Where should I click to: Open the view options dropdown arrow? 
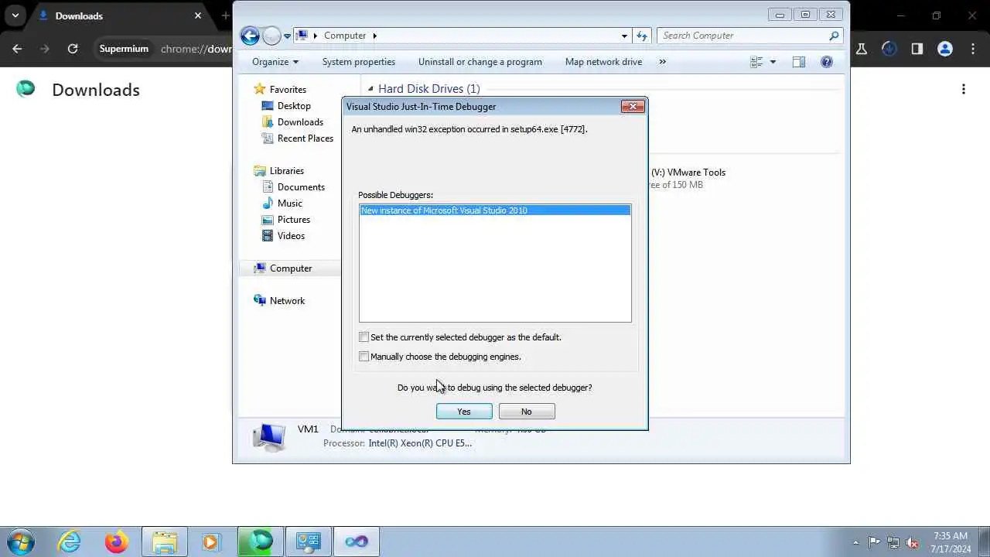773,62
